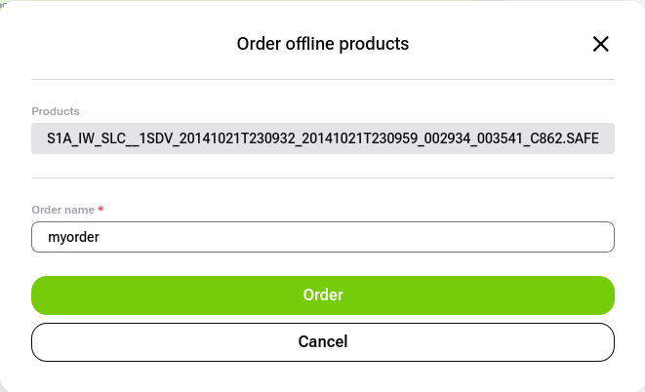The height and width of the screenshot is (392, 645).
Task: Click the divider line under the dialog title
Action: click(323, 79)
